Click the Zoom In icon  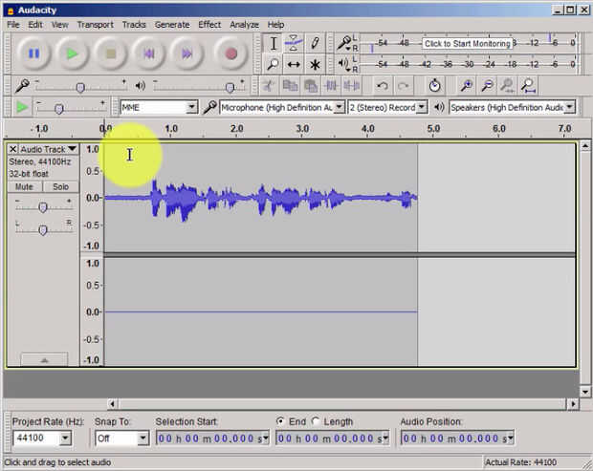point(467,86)
